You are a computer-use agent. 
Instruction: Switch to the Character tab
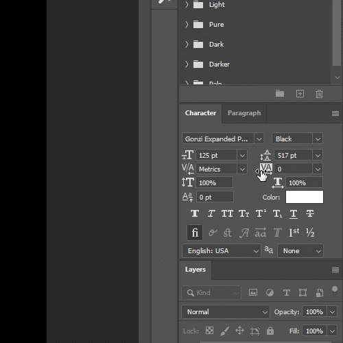pos(200,113)
